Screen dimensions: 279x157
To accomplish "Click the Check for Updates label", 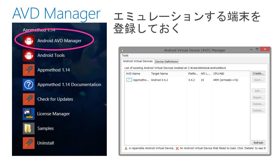I will tap(55, 99).
